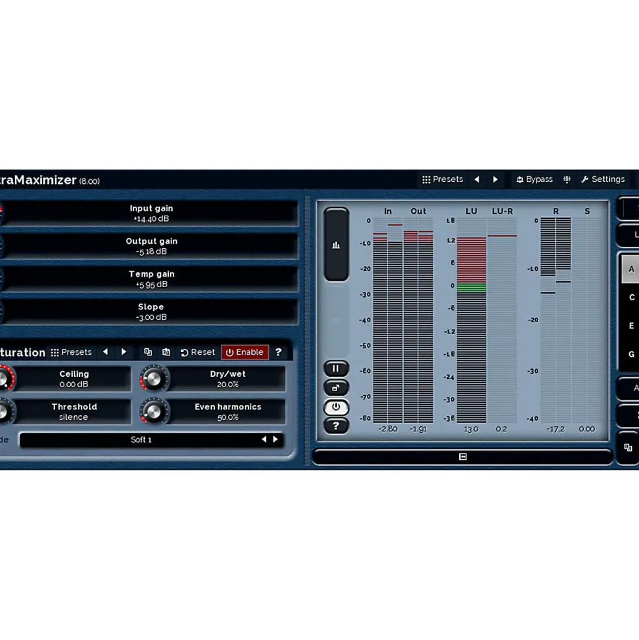Open meters help question mark
Screen dimensions: 639x640
(336, 426)
